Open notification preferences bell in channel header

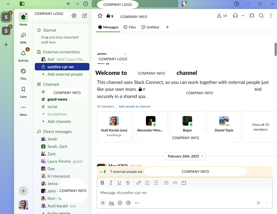(x=252, y=16)
